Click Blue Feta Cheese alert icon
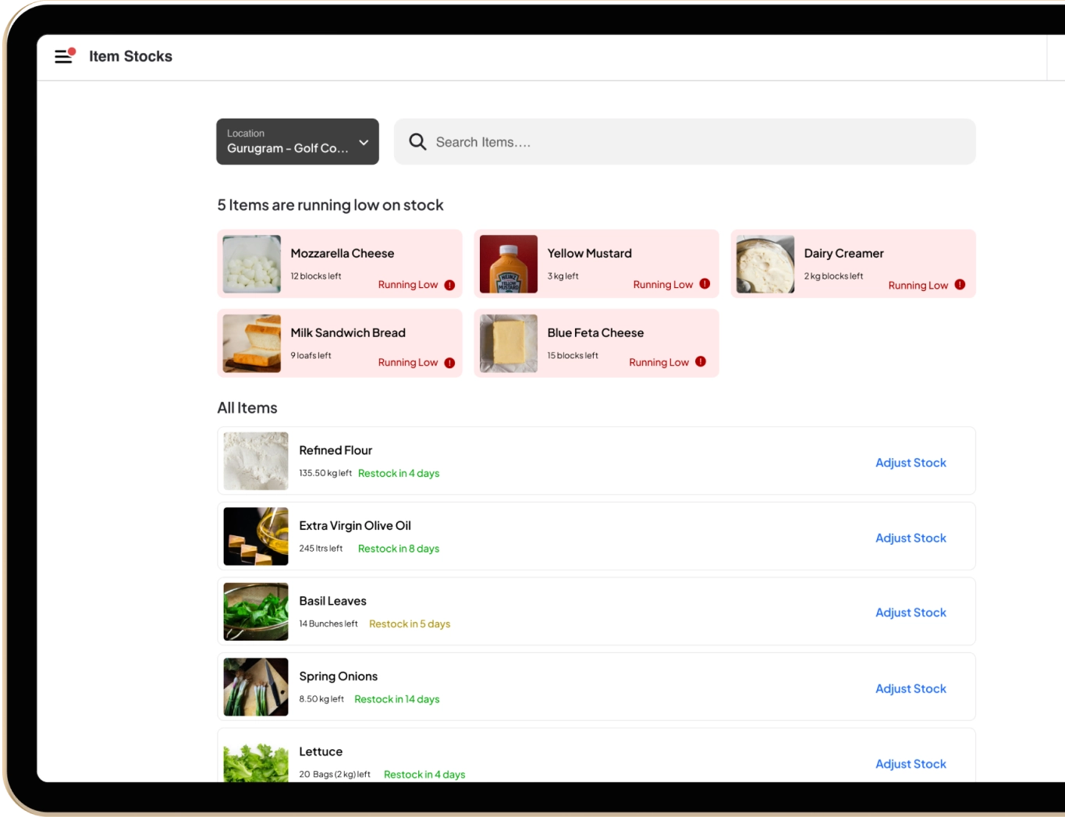1065x817 pixels. 701,362
